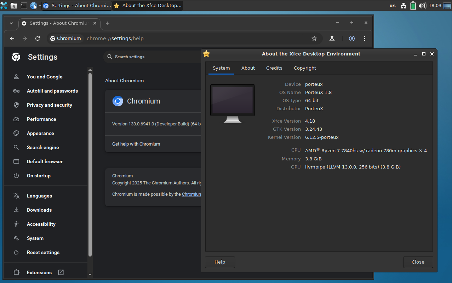Launch the terminal from the top panel
Viewport: 452px width, 283px height.
tap(24, 5)
